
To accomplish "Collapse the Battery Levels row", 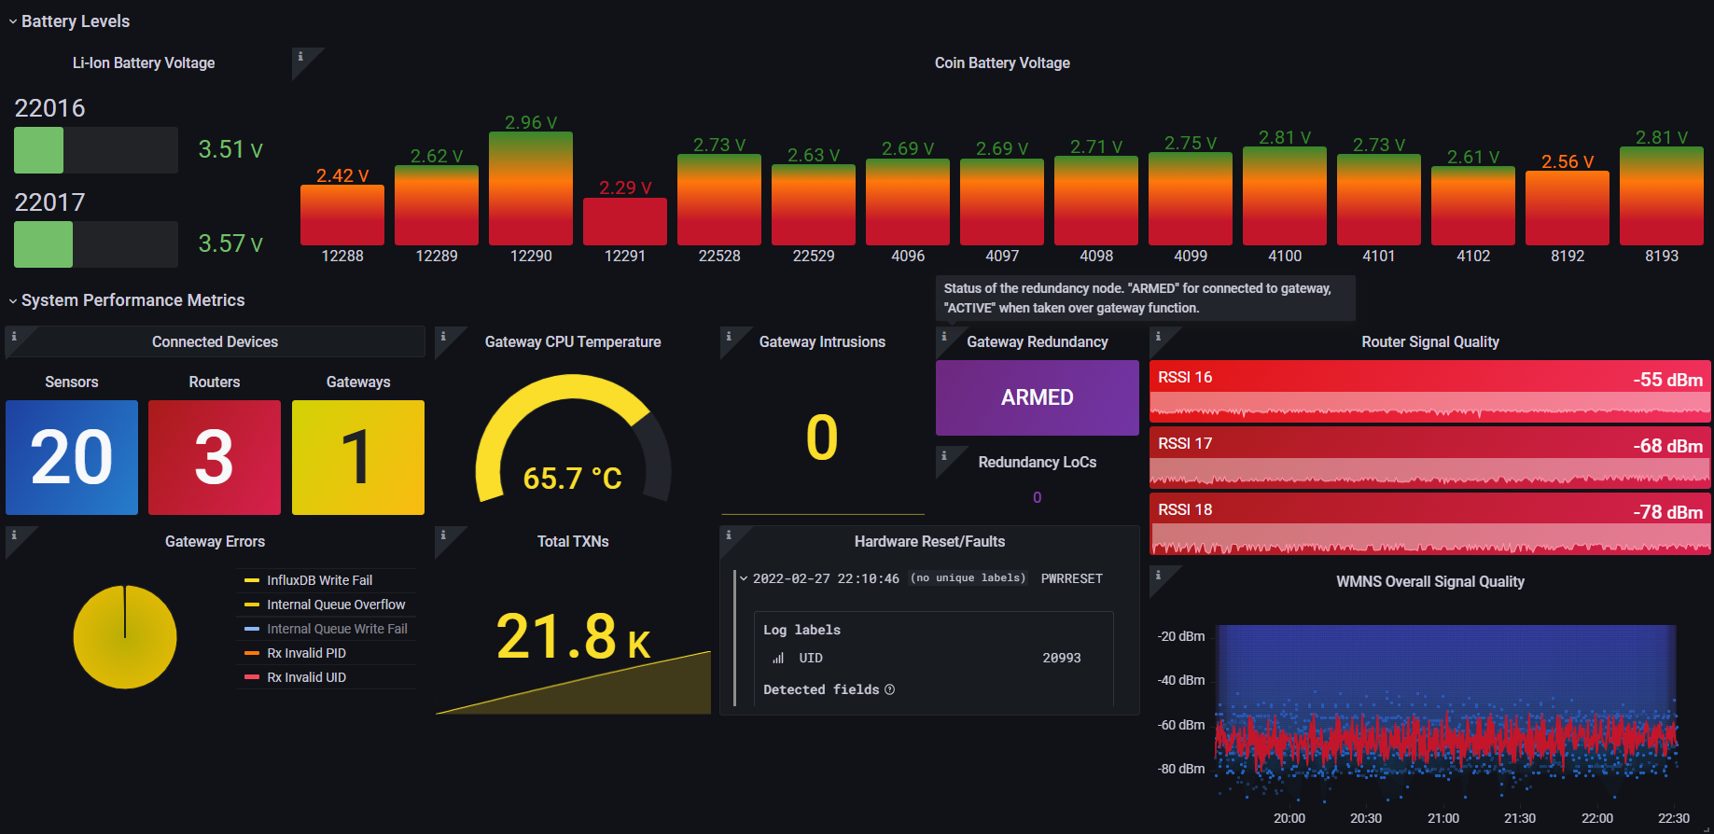I will coord(13,21).
